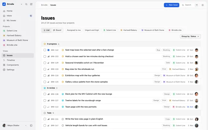208x130 pixels.
Task: Click the 26 Oct due date on BRN-112
Action: point(190,107)
